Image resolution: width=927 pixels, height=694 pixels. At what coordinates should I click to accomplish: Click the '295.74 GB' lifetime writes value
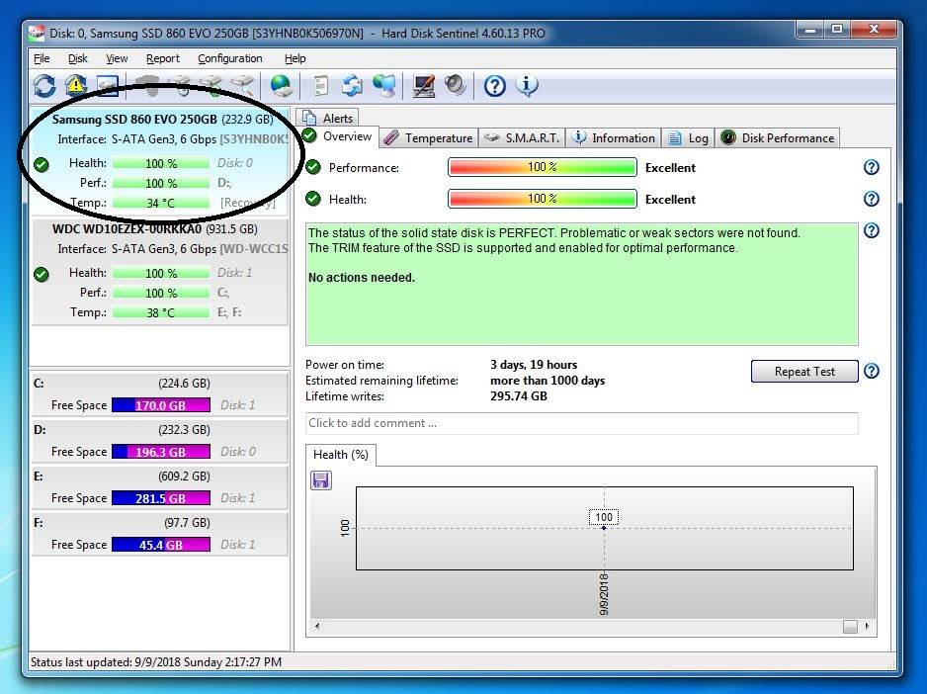tap(519, 396)
